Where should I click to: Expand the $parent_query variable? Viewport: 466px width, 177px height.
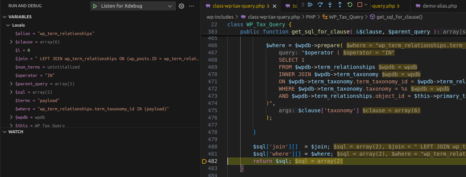tap(12, 84)
